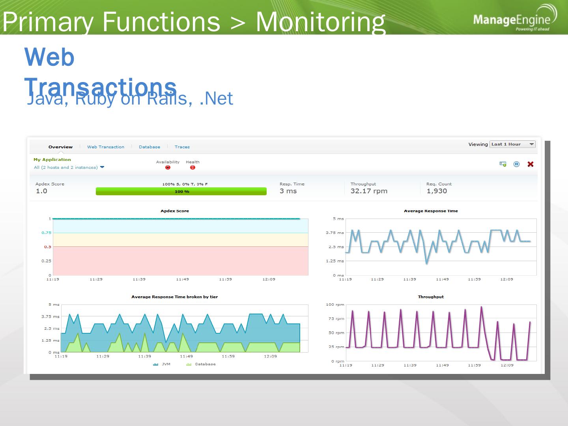Click the add custom field icon
The height and width of the screenshot is (426, 568).
pos(503,164)
